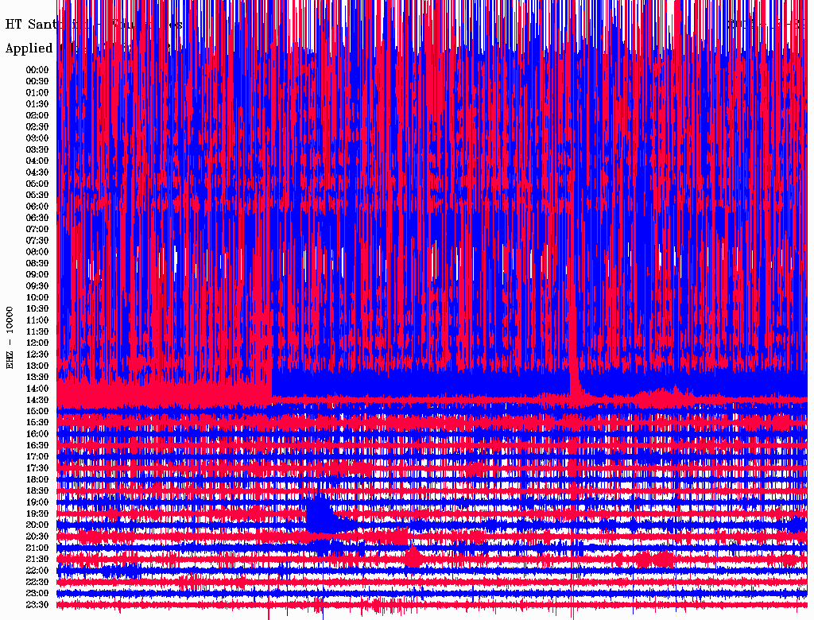Click red-to-blue transition on 14:00 trace
This screenshot has width=814, height=620.
pos(272,389)
